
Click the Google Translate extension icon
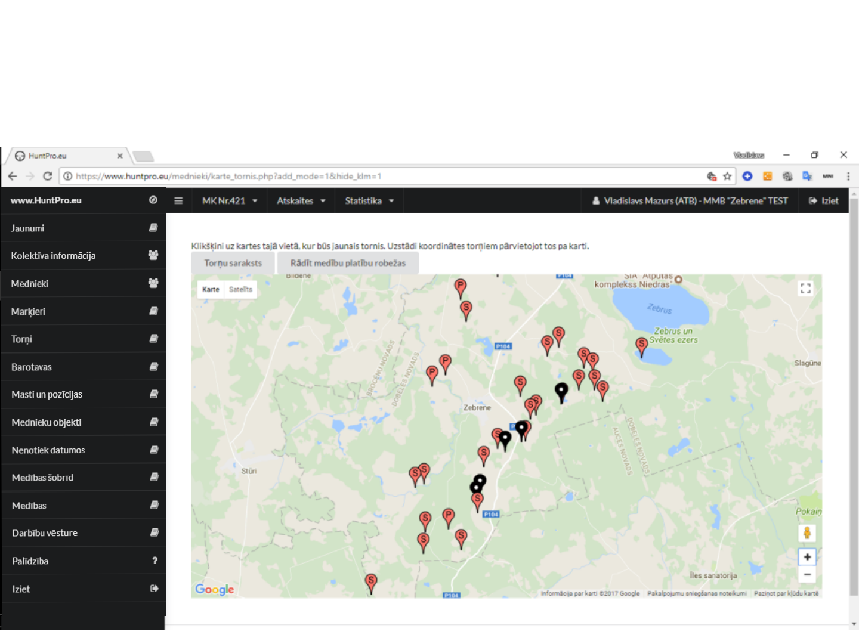click(x=807, y=176)
